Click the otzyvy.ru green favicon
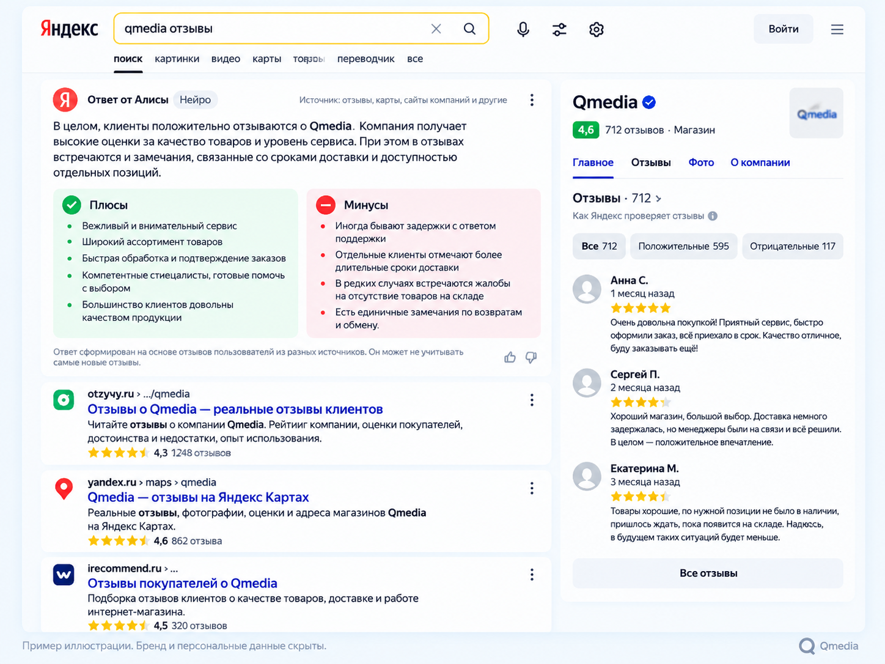The height and width of the screenshot is (664, 885). point(64,400)
